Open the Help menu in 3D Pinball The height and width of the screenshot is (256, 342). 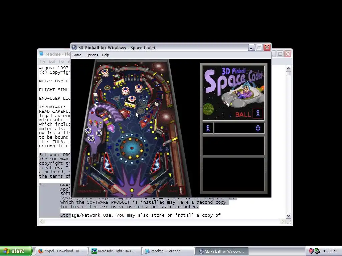pos(105,55)
